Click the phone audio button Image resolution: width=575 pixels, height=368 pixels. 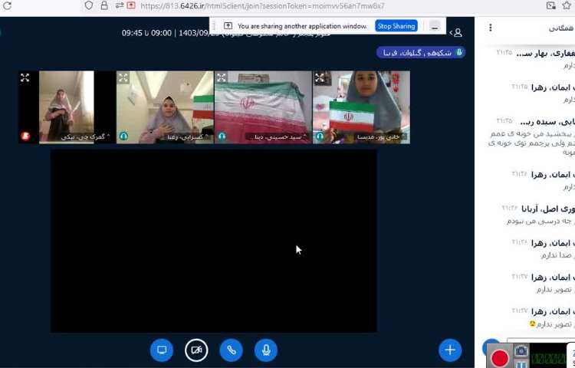[231, 350]
